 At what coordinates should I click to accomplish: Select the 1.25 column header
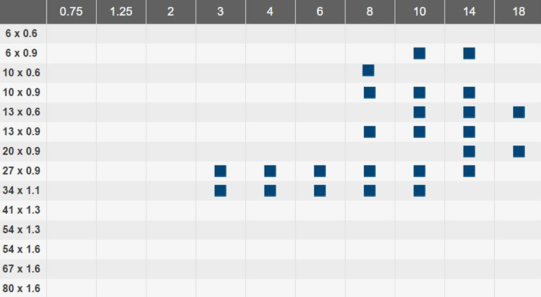[x=121, y=12]
